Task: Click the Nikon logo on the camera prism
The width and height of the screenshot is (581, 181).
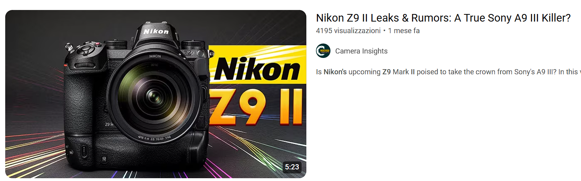Action: tap(156, 31)
